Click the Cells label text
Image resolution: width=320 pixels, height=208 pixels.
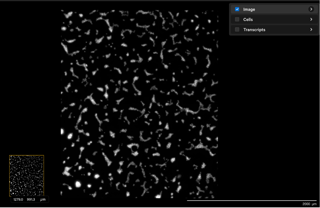coord(248,19)
